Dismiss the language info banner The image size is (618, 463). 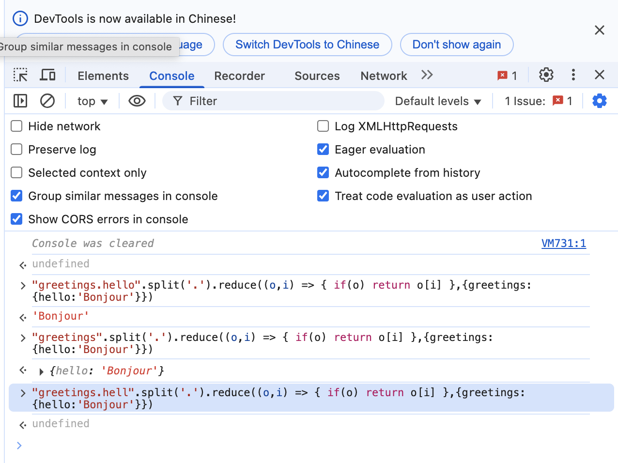coord(600,30)
